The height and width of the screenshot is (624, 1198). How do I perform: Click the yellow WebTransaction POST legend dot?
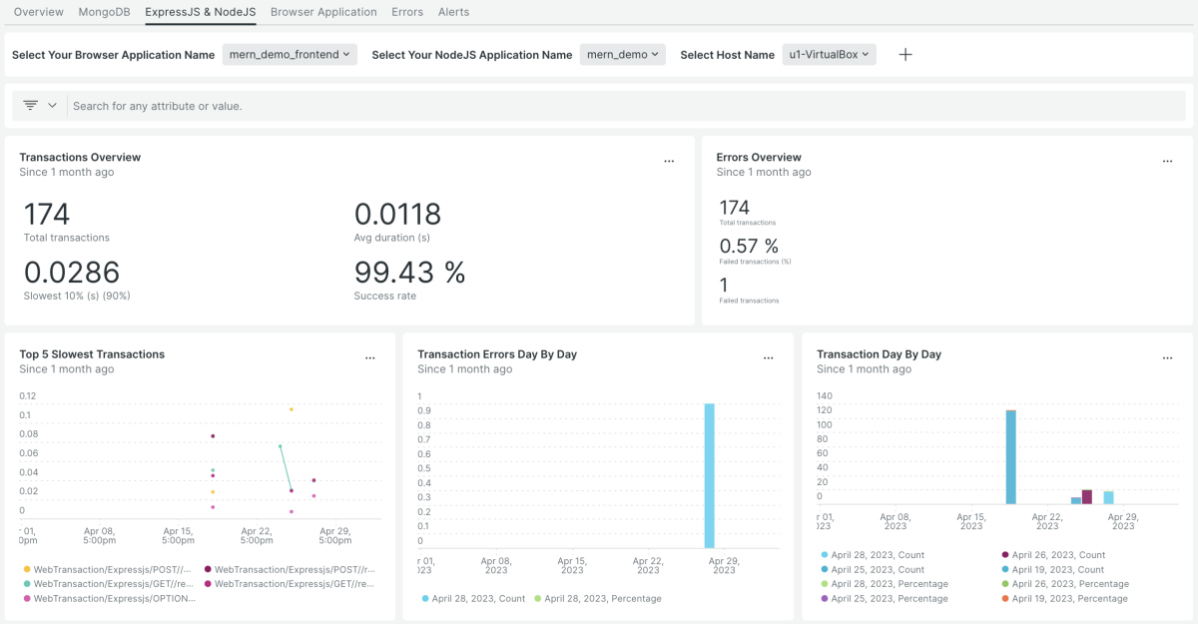pyautogui.click(x=26, y=569)
